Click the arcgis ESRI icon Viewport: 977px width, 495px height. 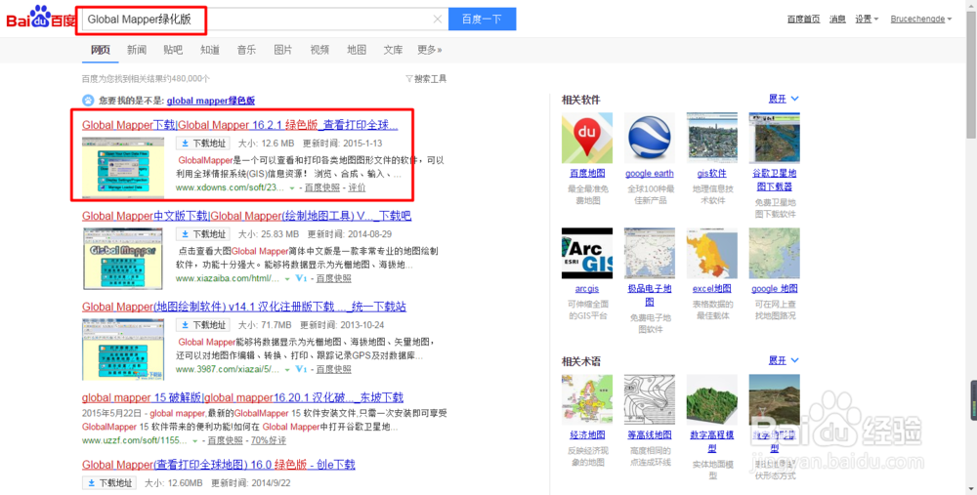pos(587,254)
